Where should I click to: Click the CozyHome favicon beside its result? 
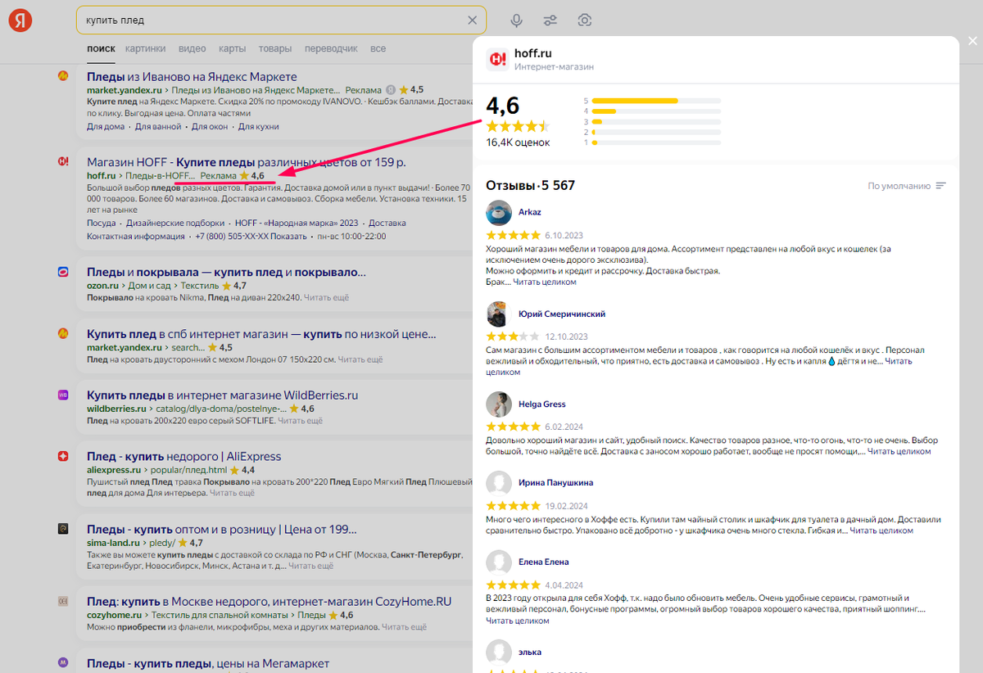tap(63, 601)
